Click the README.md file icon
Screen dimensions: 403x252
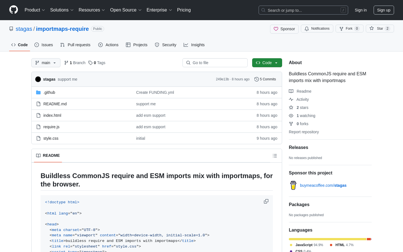(x=38, y=104)
